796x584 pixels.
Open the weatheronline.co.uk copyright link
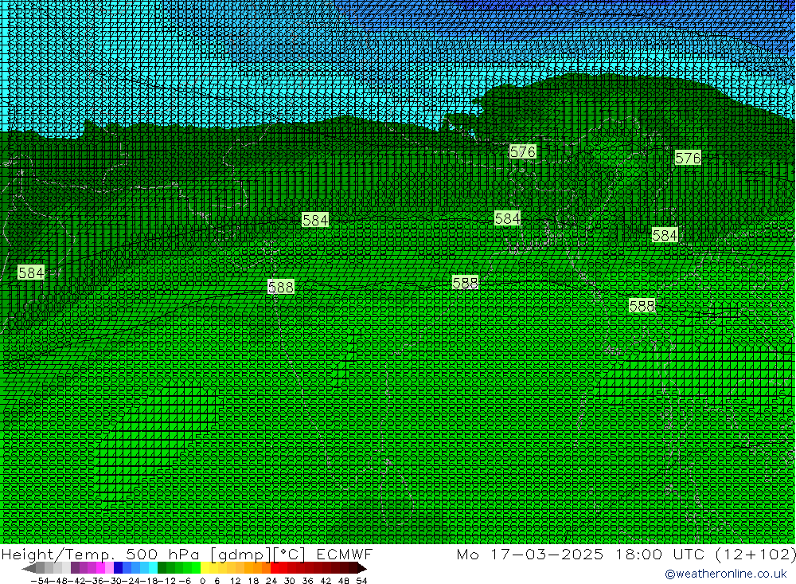(x=725, y=574)
